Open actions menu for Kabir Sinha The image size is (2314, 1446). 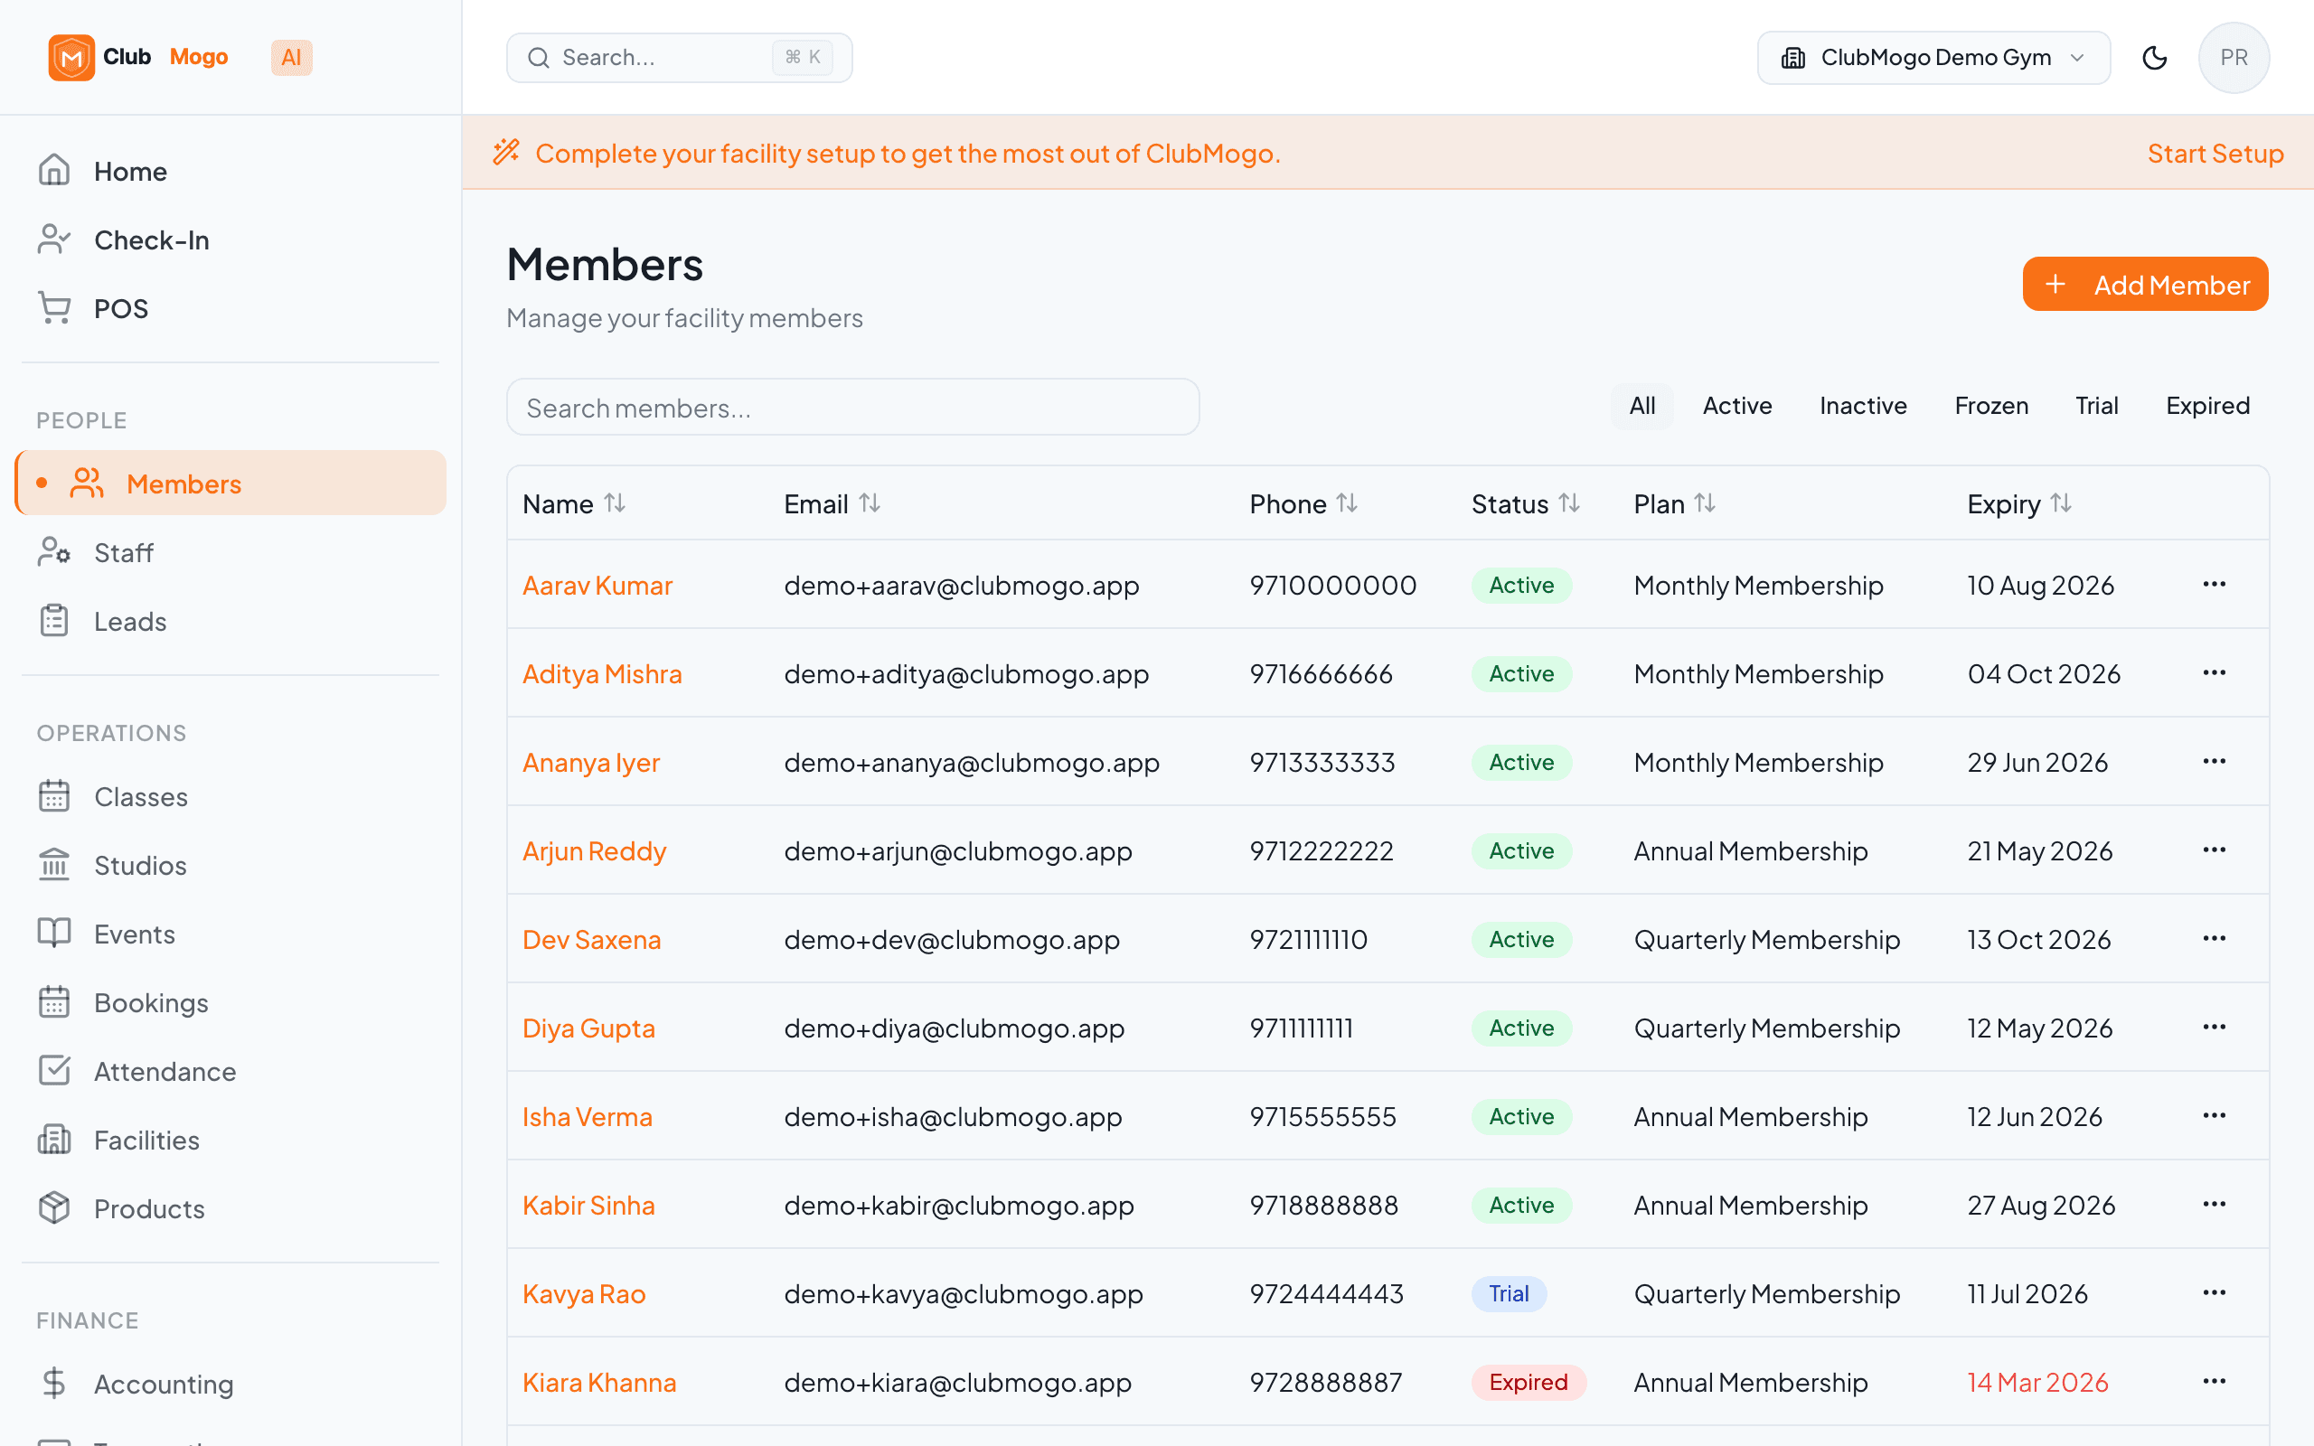click(2215, 1204)
